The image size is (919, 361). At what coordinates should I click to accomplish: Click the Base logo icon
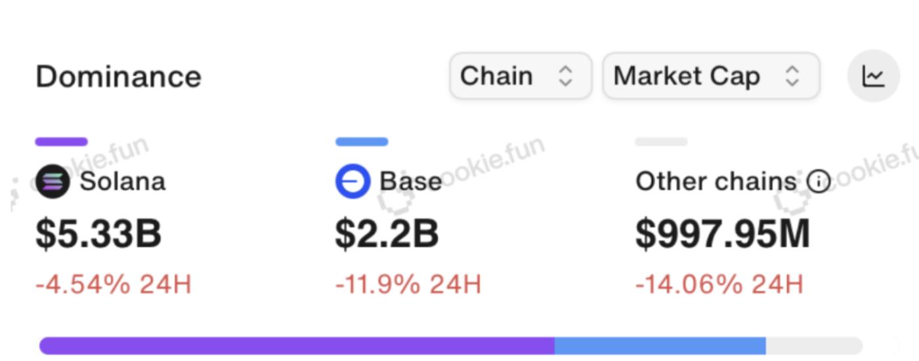pyautogui.click(x=353, y=181)
